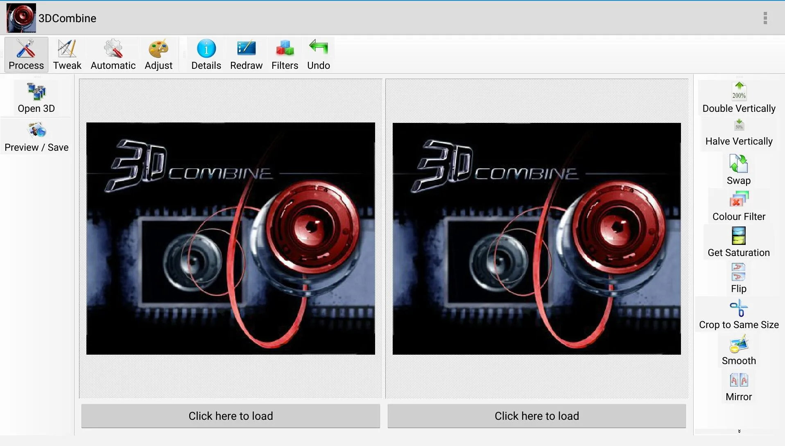Select the left image preview

pyautogui.click(x=231, y=238)
